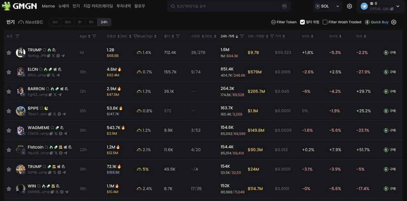The height and width of the screenshot is (201, 407).
Task: Click the pill icon beside WAGMEME
Action: 57,128
